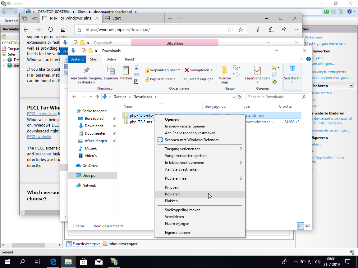Click the details view toggle in Explorer status bar
This screenshot has width=358, height=268.
click(301, 226)
